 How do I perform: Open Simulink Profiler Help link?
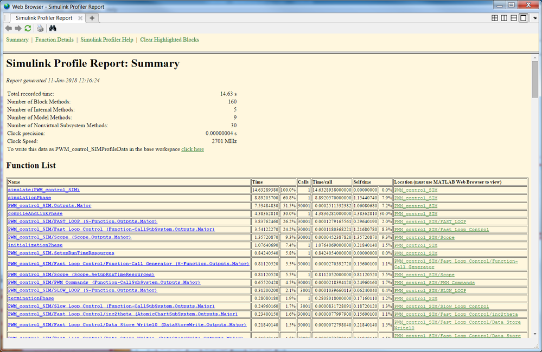(x=107, y=40)
